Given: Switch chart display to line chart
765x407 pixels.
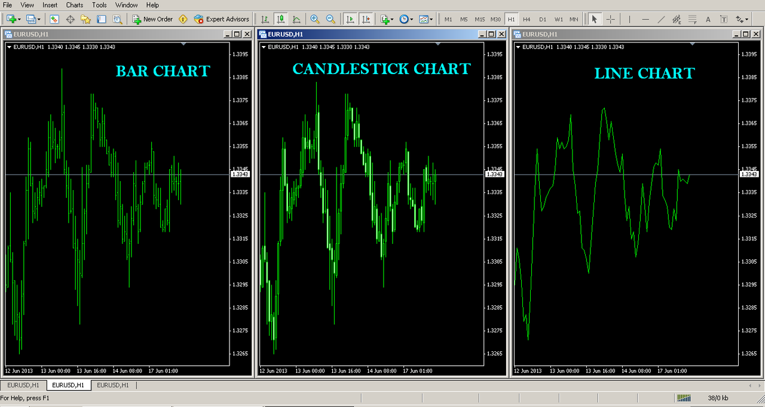Looking at the screenshot, I should click(297, 19).
